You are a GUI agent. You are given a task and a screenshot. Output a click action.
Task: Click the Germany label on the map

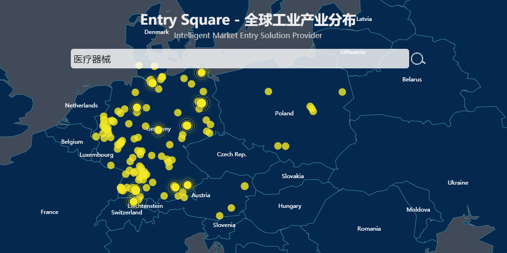(x=158, y=129)
